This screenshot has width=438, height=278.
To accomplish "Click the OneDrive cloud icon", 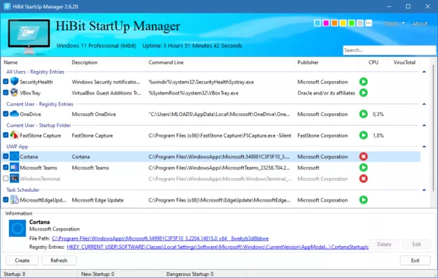I will (14, 114).
